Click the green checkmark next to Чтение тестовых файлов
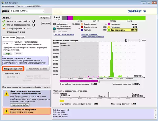The image size is (158, 121). tap(4, 25)
